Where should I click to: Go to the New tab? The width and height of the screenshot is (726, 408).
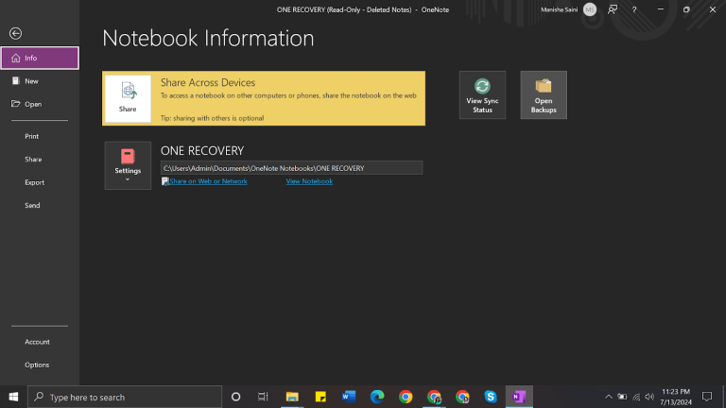pos(32,81)
